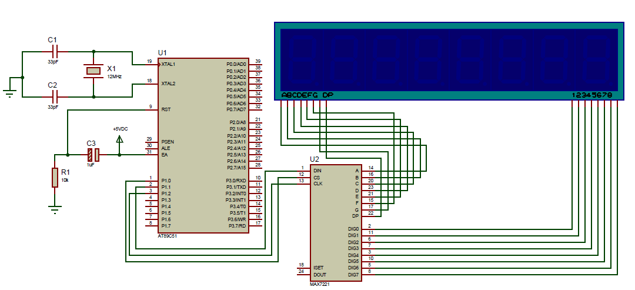This screenshot has width=635, height=290.
Task: Select the P1.7 pin label
Action: pyautogui.click(x=166, y=226)
